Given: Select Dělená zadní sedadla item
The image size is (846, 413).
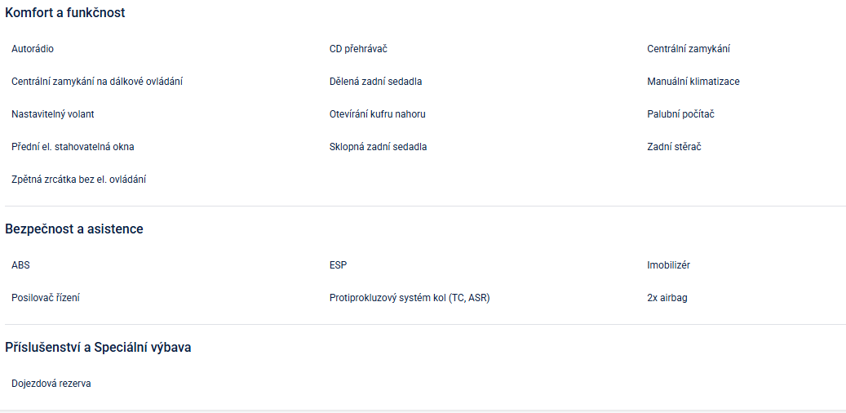Looking at the screenshot, I should click(375, 82).
